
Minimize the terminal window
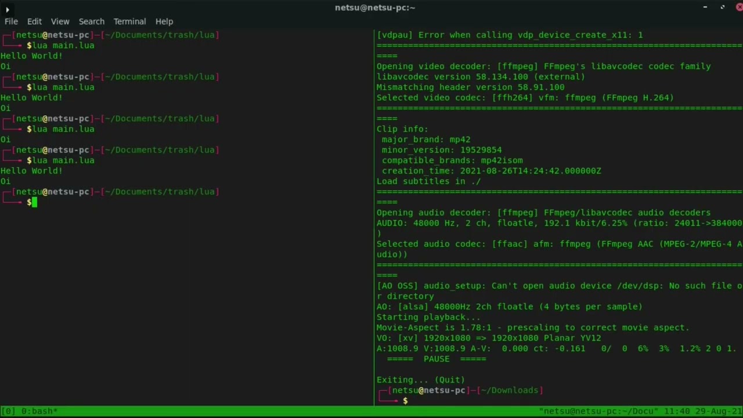coord(705,8)
